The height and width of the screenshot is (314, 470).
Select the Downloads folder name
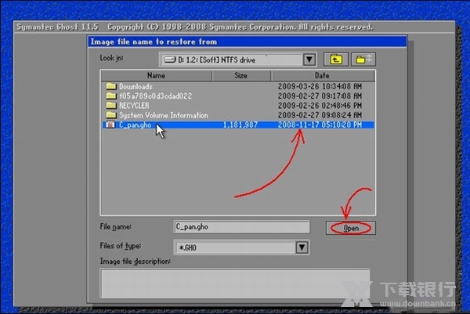(x=136, y=86)
